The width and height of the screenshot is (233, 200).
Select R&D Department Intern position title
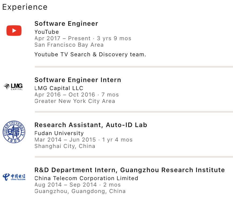click(130, 170)
